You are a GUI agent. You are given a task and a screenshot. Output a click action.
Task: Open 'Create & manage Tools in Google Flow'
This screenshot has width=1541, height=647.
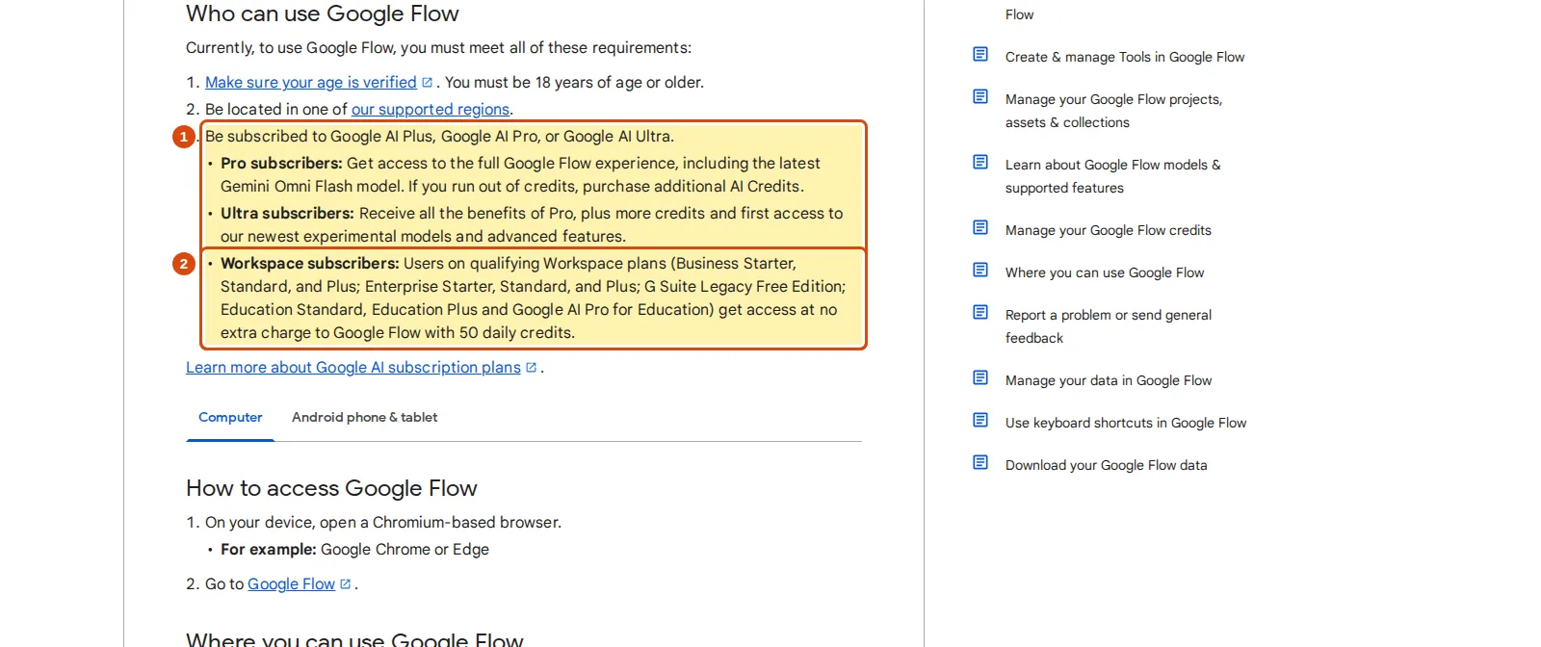[1124, 58]
